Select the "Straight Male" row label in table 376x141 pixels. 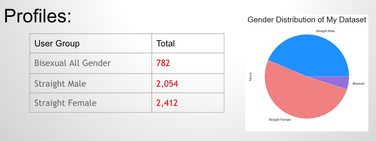click(60, 83)
